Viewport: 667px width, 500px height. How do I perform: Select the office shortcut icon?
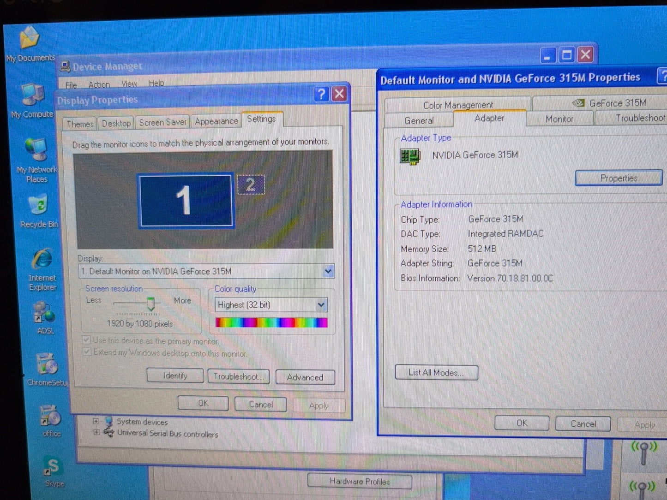pyautogui.click(x=50, y=416)
